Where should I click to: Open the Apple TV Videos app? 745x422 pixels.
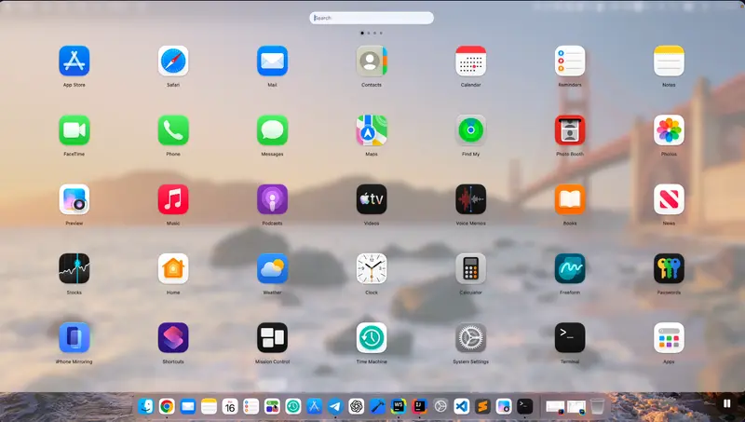tap(372, 199)
